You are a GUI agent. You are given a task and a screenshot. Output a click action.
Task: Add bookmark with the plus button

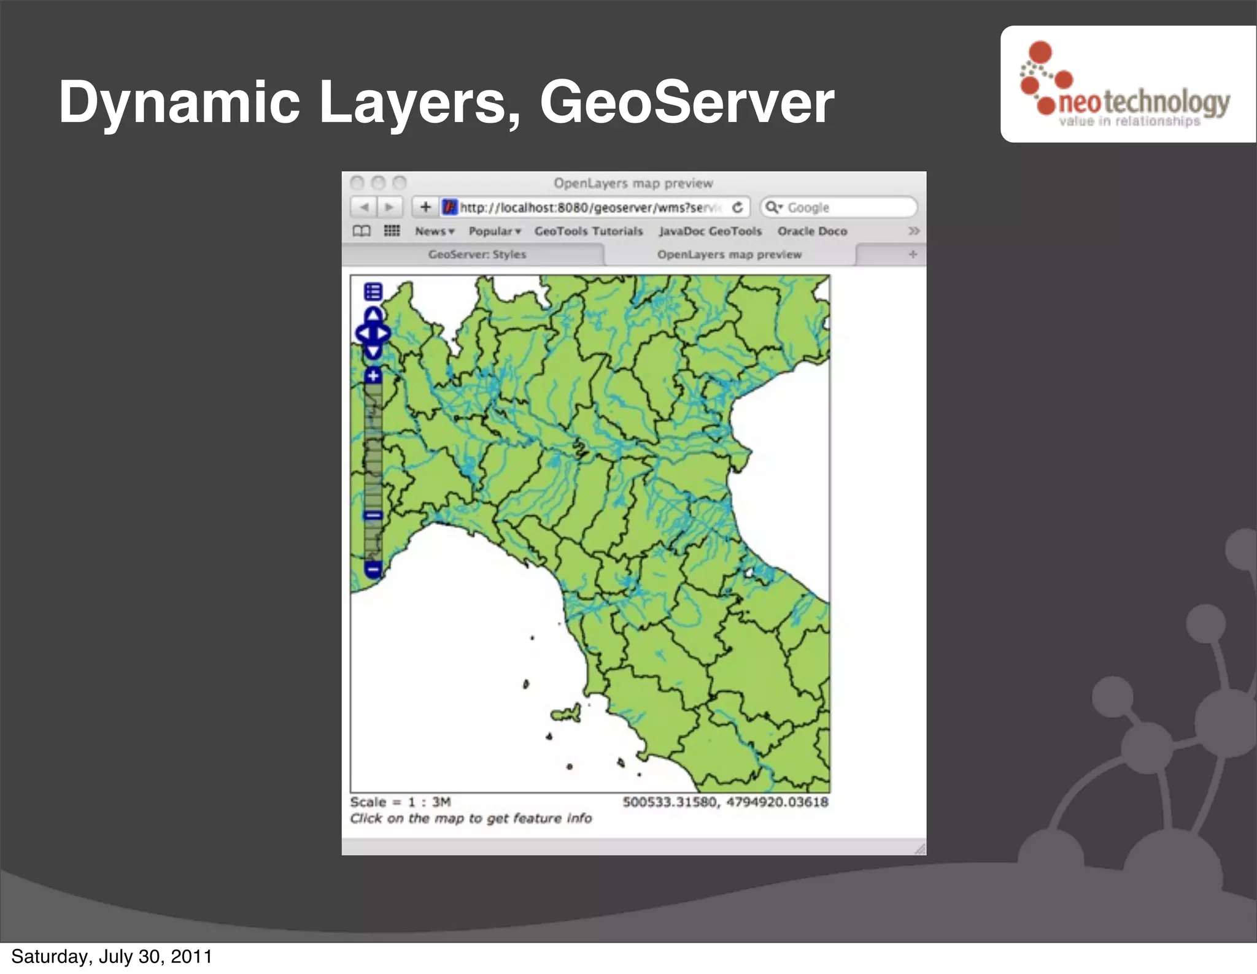click(425, 207)
